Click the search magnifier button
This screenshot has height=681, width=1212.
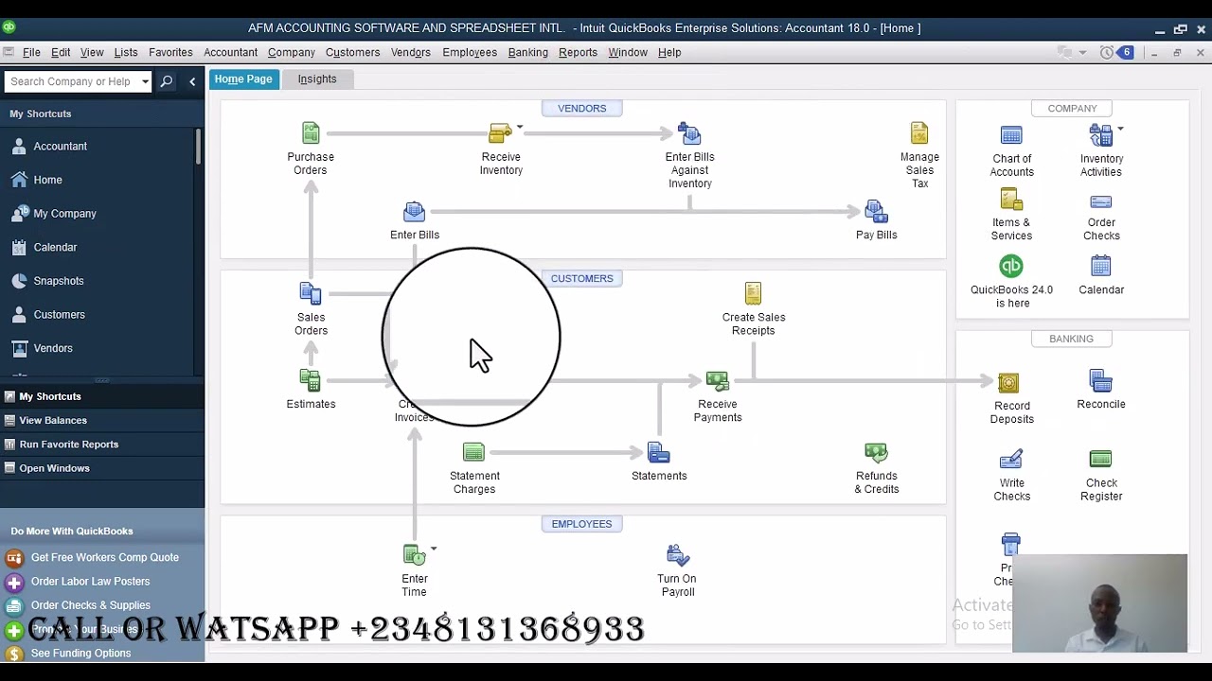click(167, 81)
